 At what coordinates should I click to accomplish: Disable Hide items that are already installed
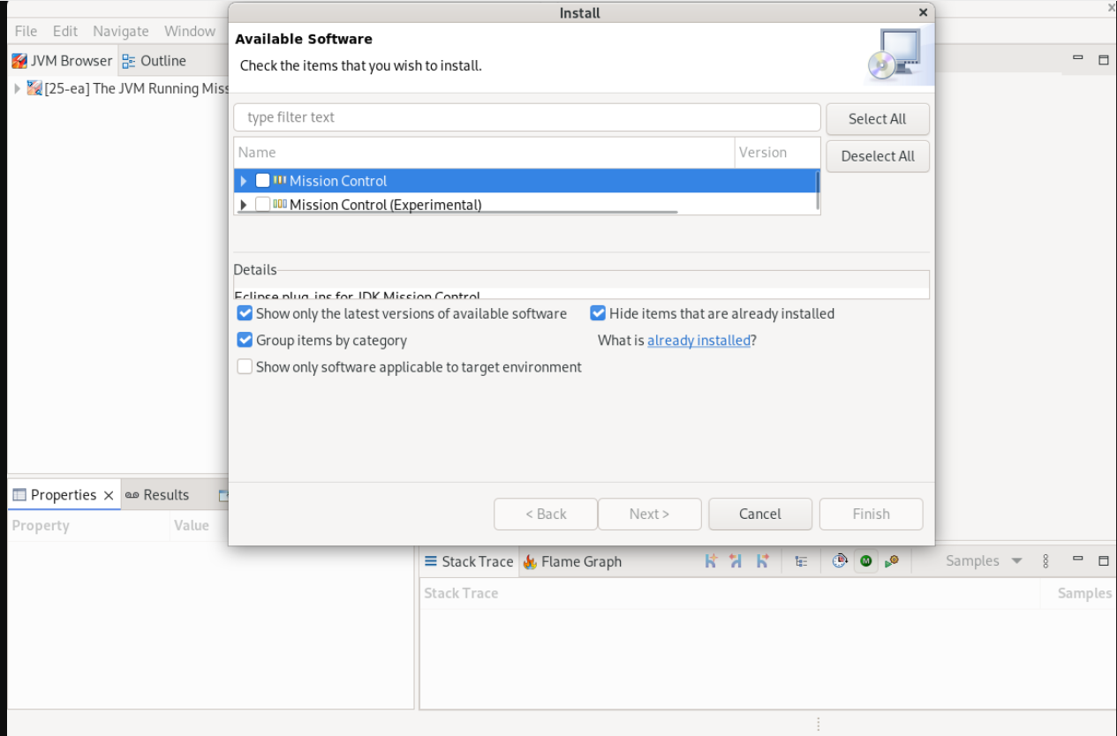pos(598,314)
